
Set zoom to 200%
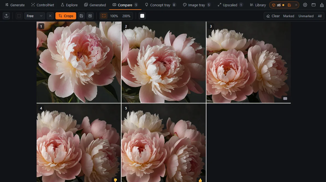[126, 16]
